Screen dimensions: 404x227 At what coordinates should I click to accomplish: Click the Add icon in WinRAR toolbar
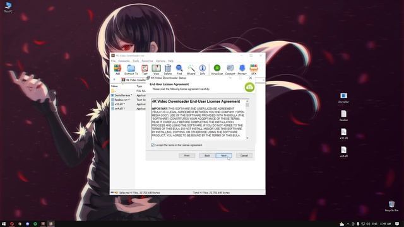point(117,69)
